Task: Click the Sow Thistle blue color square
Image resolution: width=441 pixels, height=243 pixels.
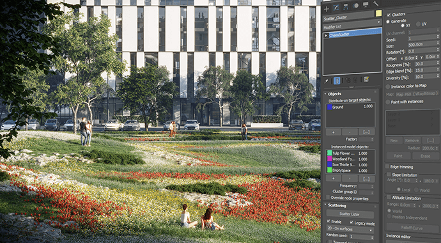Action: [329, 164]
